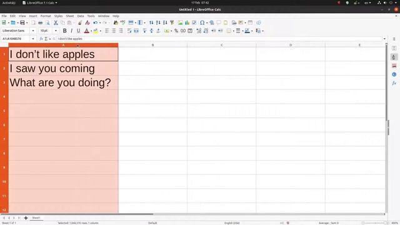Sort descending with the toolbar icon
Image resolution: width=400 pixels, height=225 pixels.
point(165,22)
